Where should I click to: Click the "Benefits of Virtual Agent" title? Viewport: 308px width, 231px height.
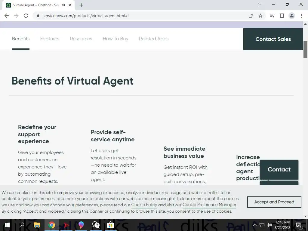pos(72,81)
